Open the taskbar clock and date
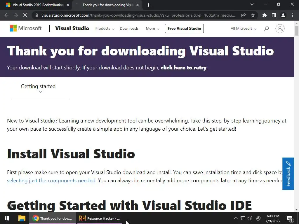Image resolution: width=299 pixels, height=224 pixels. pyautogui.click(x=273, y=218)
